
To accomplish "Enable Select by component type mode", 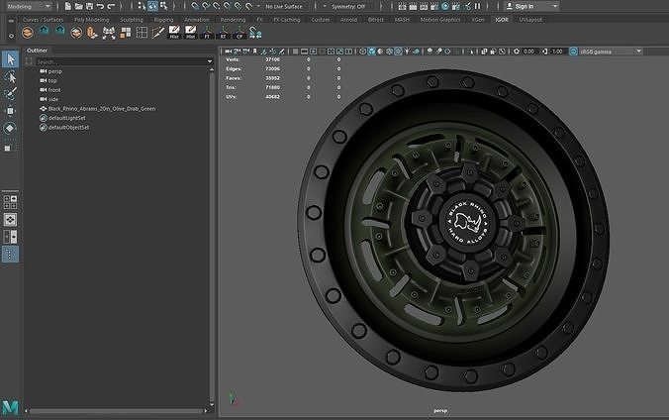I will 164,6.
